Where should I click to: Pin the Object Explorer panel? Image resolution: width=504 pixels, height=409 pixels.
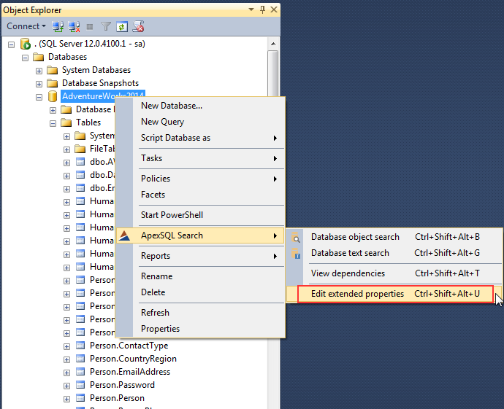(263, 9)
